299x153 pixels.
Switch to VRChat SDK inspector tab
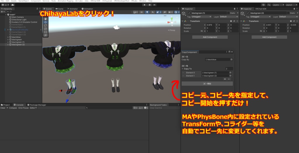[x=261, y=9]
